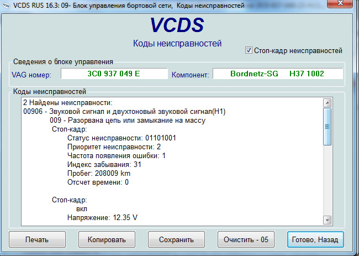
Task: Click the large VCDS logo heading
Action: coord(177,25)
